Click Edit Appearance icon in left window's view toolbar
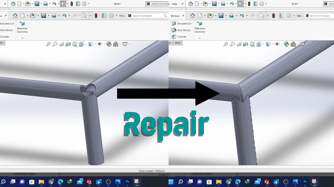334x187 pixels. point(109,44)
